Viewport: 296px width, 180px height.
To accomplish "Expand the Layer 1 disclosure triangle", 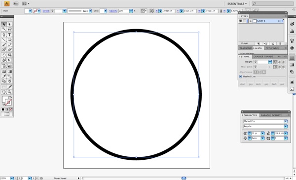I will coord(251,21).
